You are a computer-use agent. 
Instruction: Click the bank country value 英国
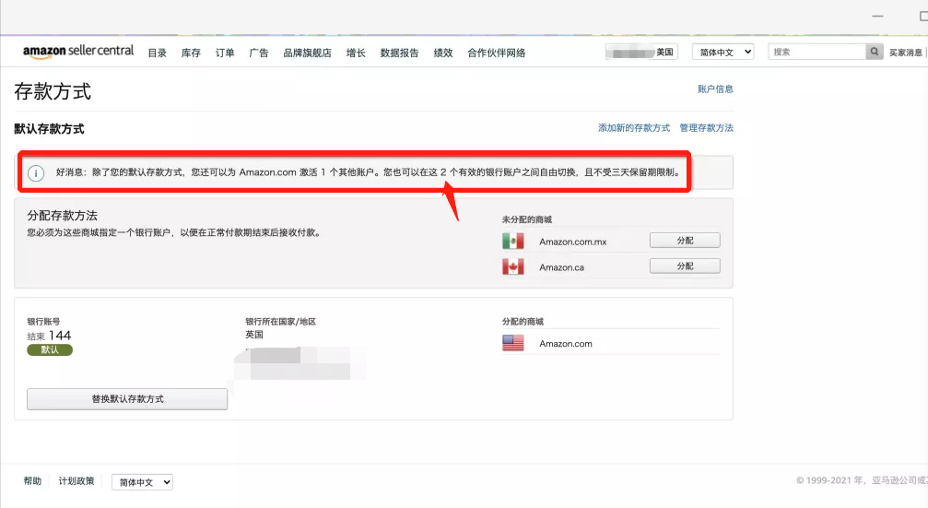pos(254,335)
